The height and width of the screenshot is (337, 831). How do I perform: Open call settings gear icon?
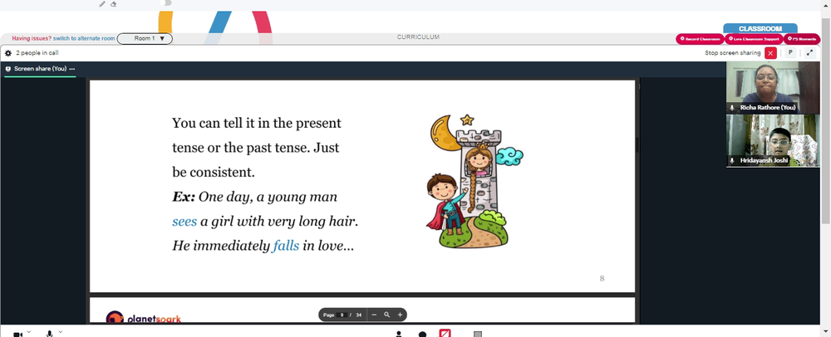coord(8,53)
